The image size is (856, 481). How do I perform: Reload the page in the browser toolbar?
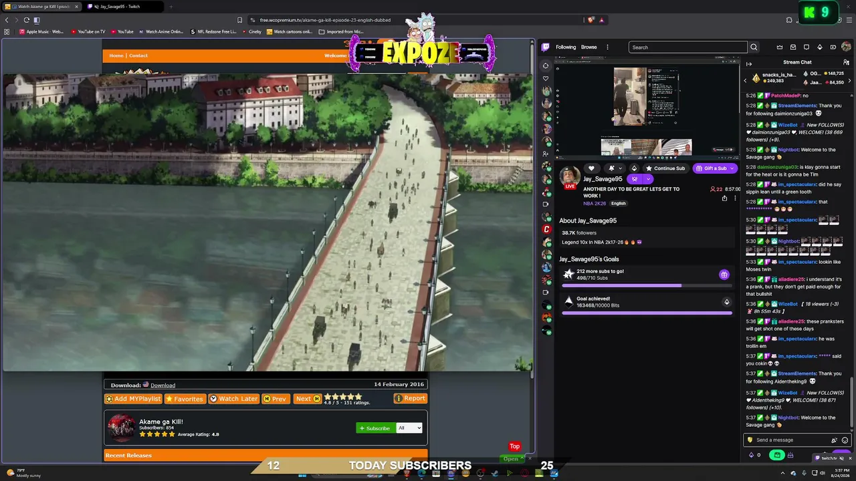[x=26, y=20]
